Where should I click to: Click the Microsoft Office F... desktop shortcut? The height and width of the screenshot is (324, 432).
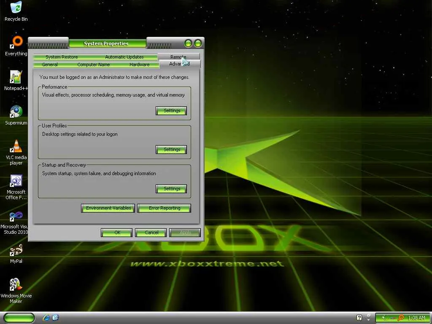(x=16, y=187)
